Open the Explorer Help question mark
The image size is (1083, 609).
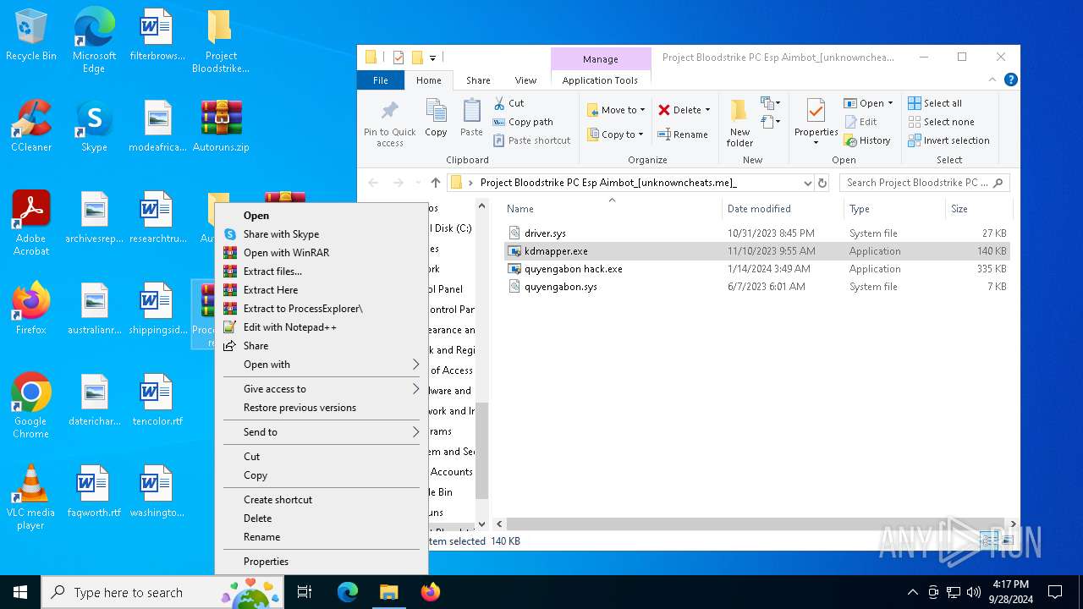pos(1010,80)
